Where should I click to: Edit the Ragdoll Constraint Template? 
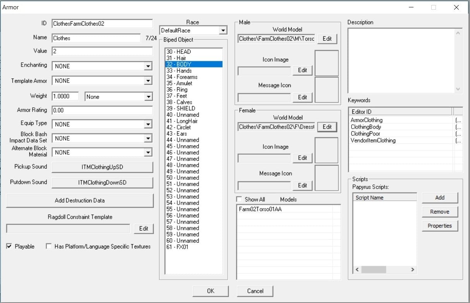coord(144,229)
